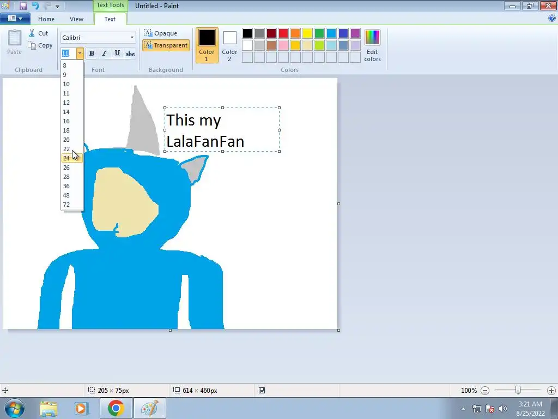Open Edit colors dialog
Viewport: 558px width, 419px height.
[372, 46]
